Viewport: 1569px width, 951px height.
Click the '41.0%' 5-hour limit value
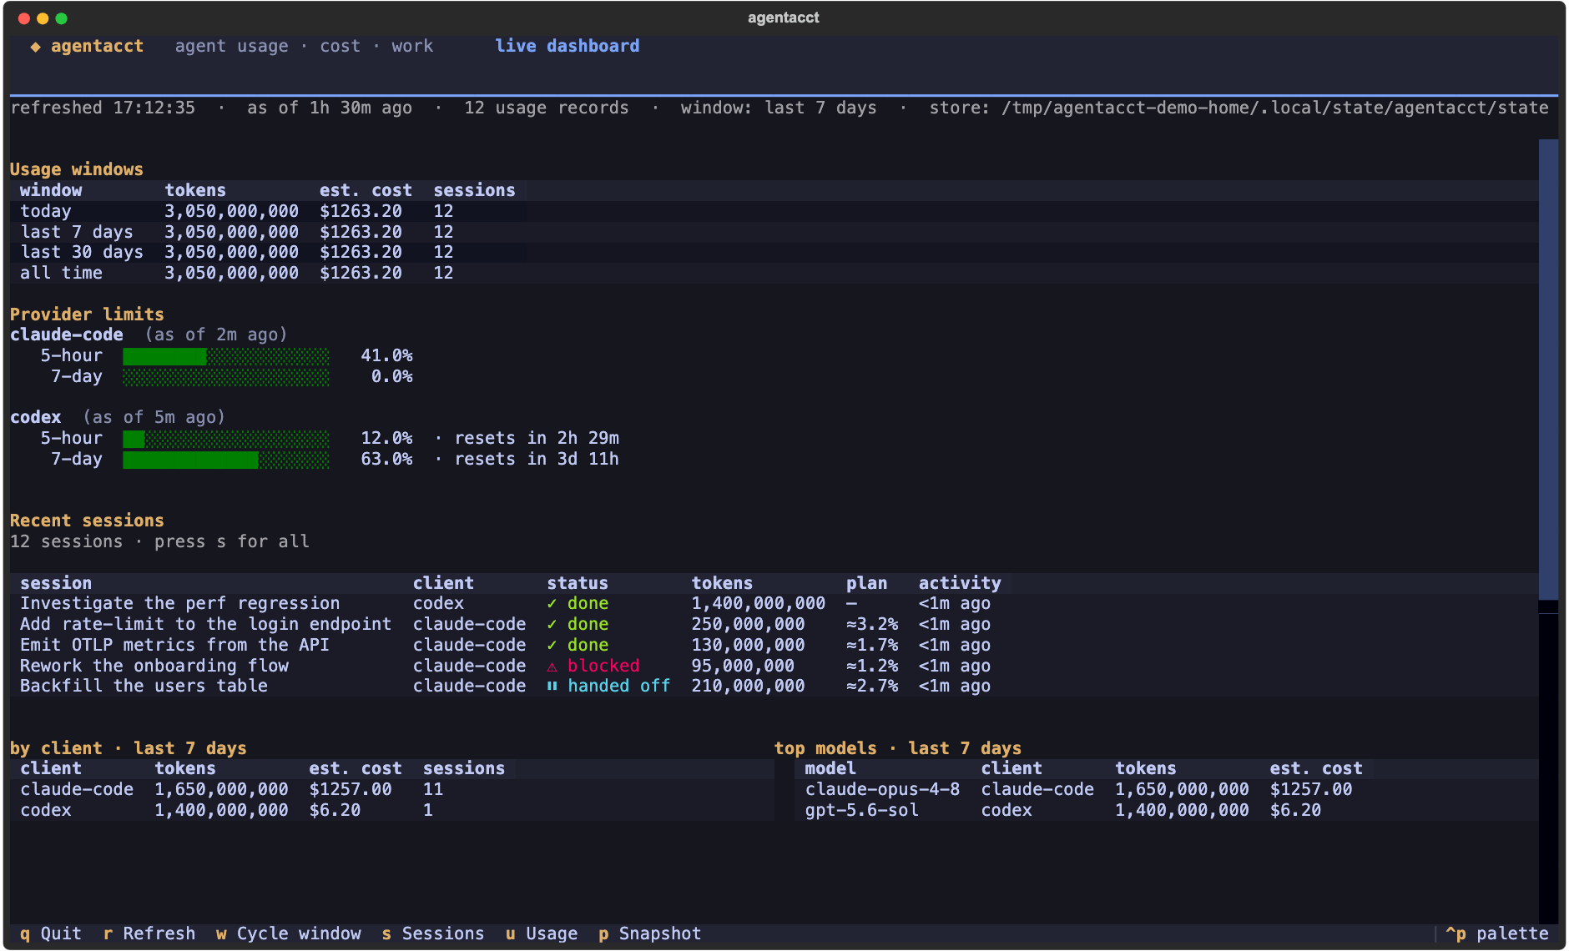tap(386, 356)
